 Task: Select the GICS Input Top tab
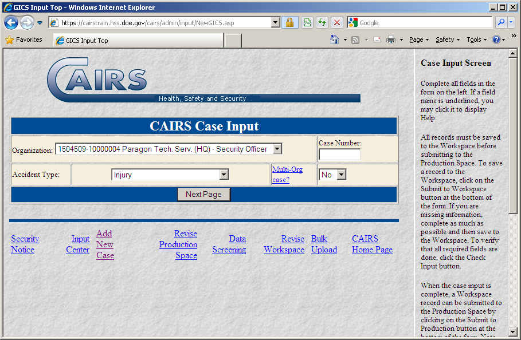138,41
